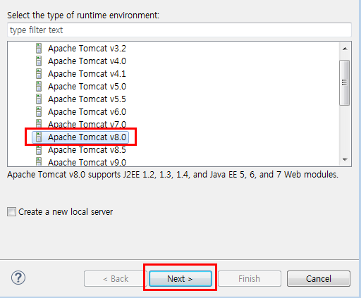This screenshot has width=361, height=298.
Task: Click the server icon beside Apache Tomcat v5.0
Action: click(39, 87)
